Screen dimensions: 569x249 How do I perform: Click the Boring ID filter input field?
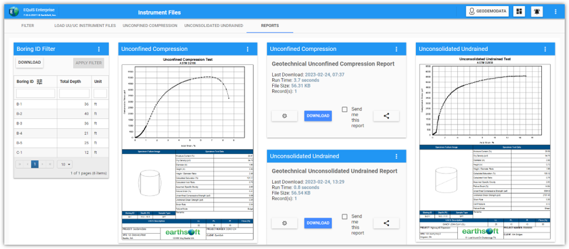[36, 93]
